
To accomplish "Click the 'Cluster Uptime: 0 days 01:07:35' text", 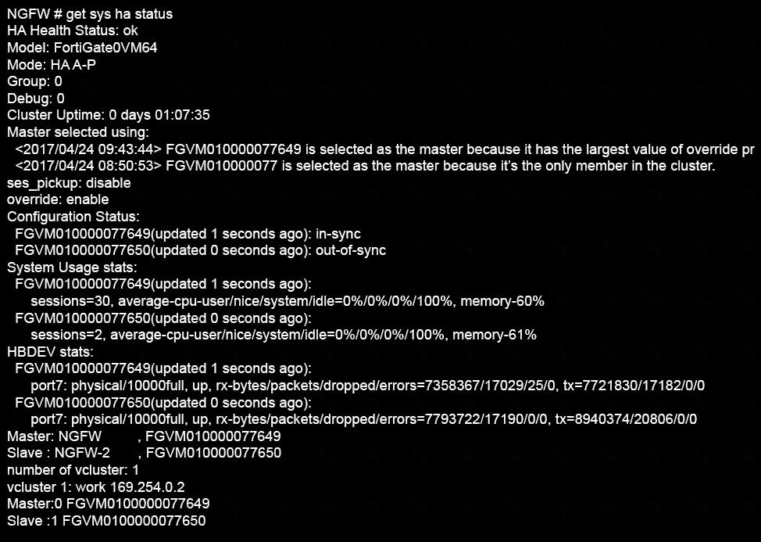I will tap(109, 115).
